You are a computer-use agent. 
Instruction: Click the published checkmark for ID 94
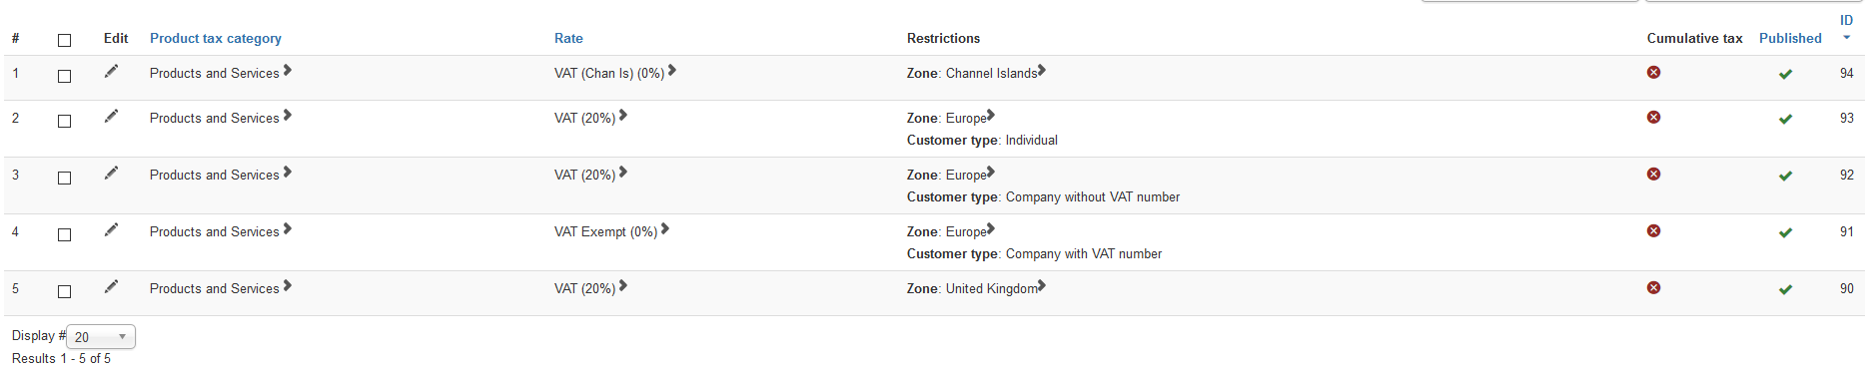click(x=1785, y=74)
